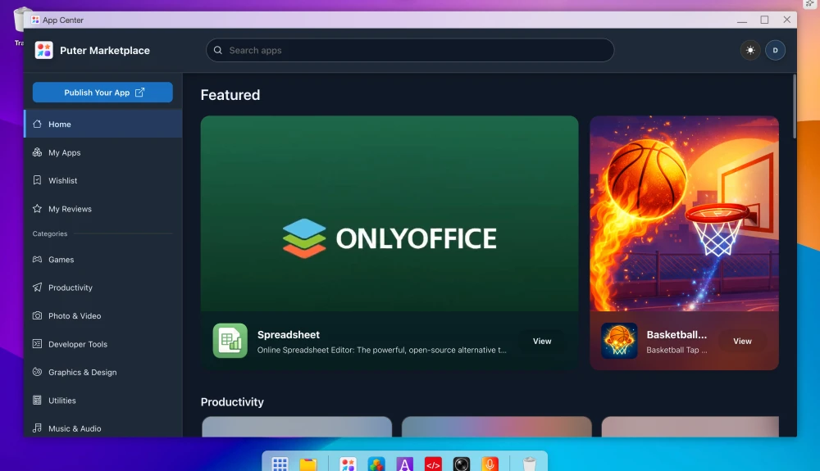Click the Basketball... app title
Screen dimensions: 820x471
point(676,335)
